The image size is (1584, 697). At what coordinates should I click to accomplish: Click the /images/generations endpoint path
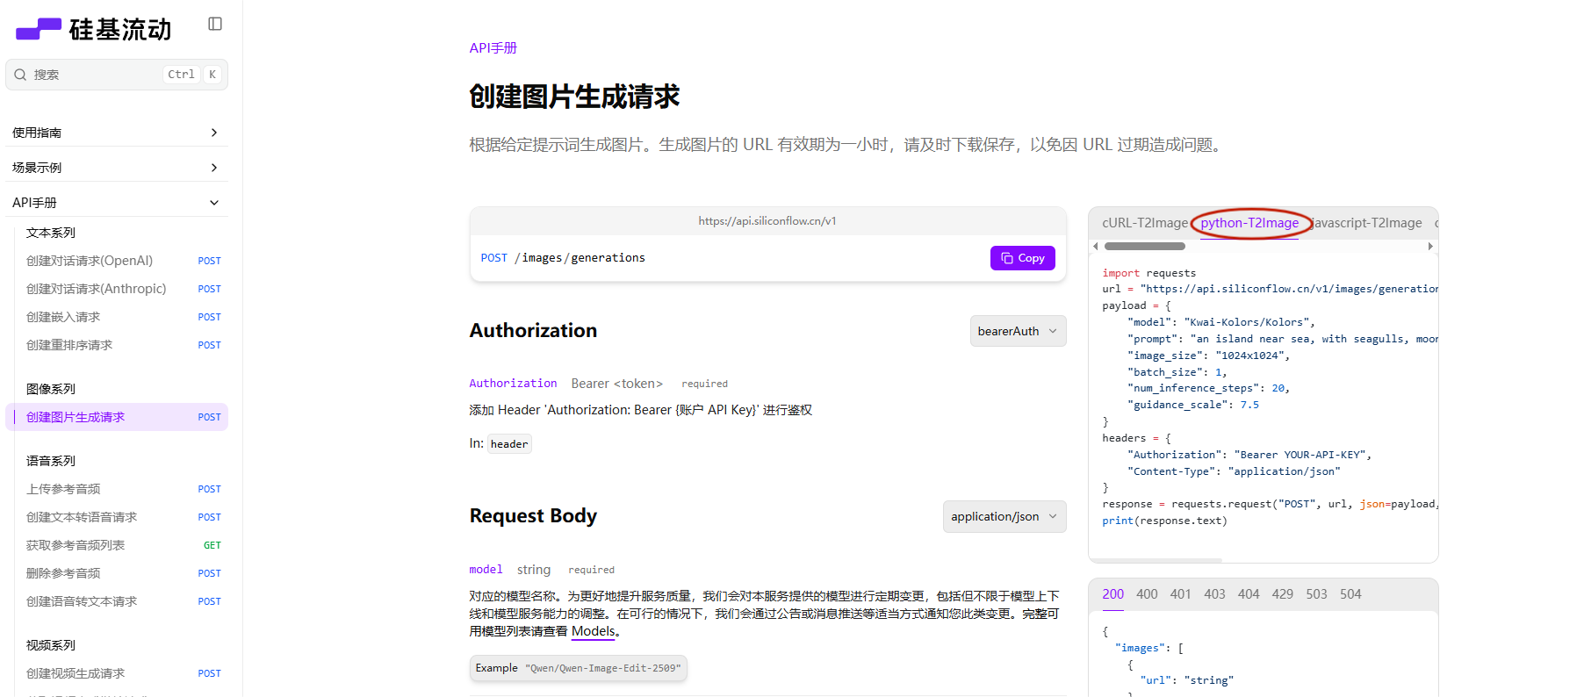tap(580, 258)
